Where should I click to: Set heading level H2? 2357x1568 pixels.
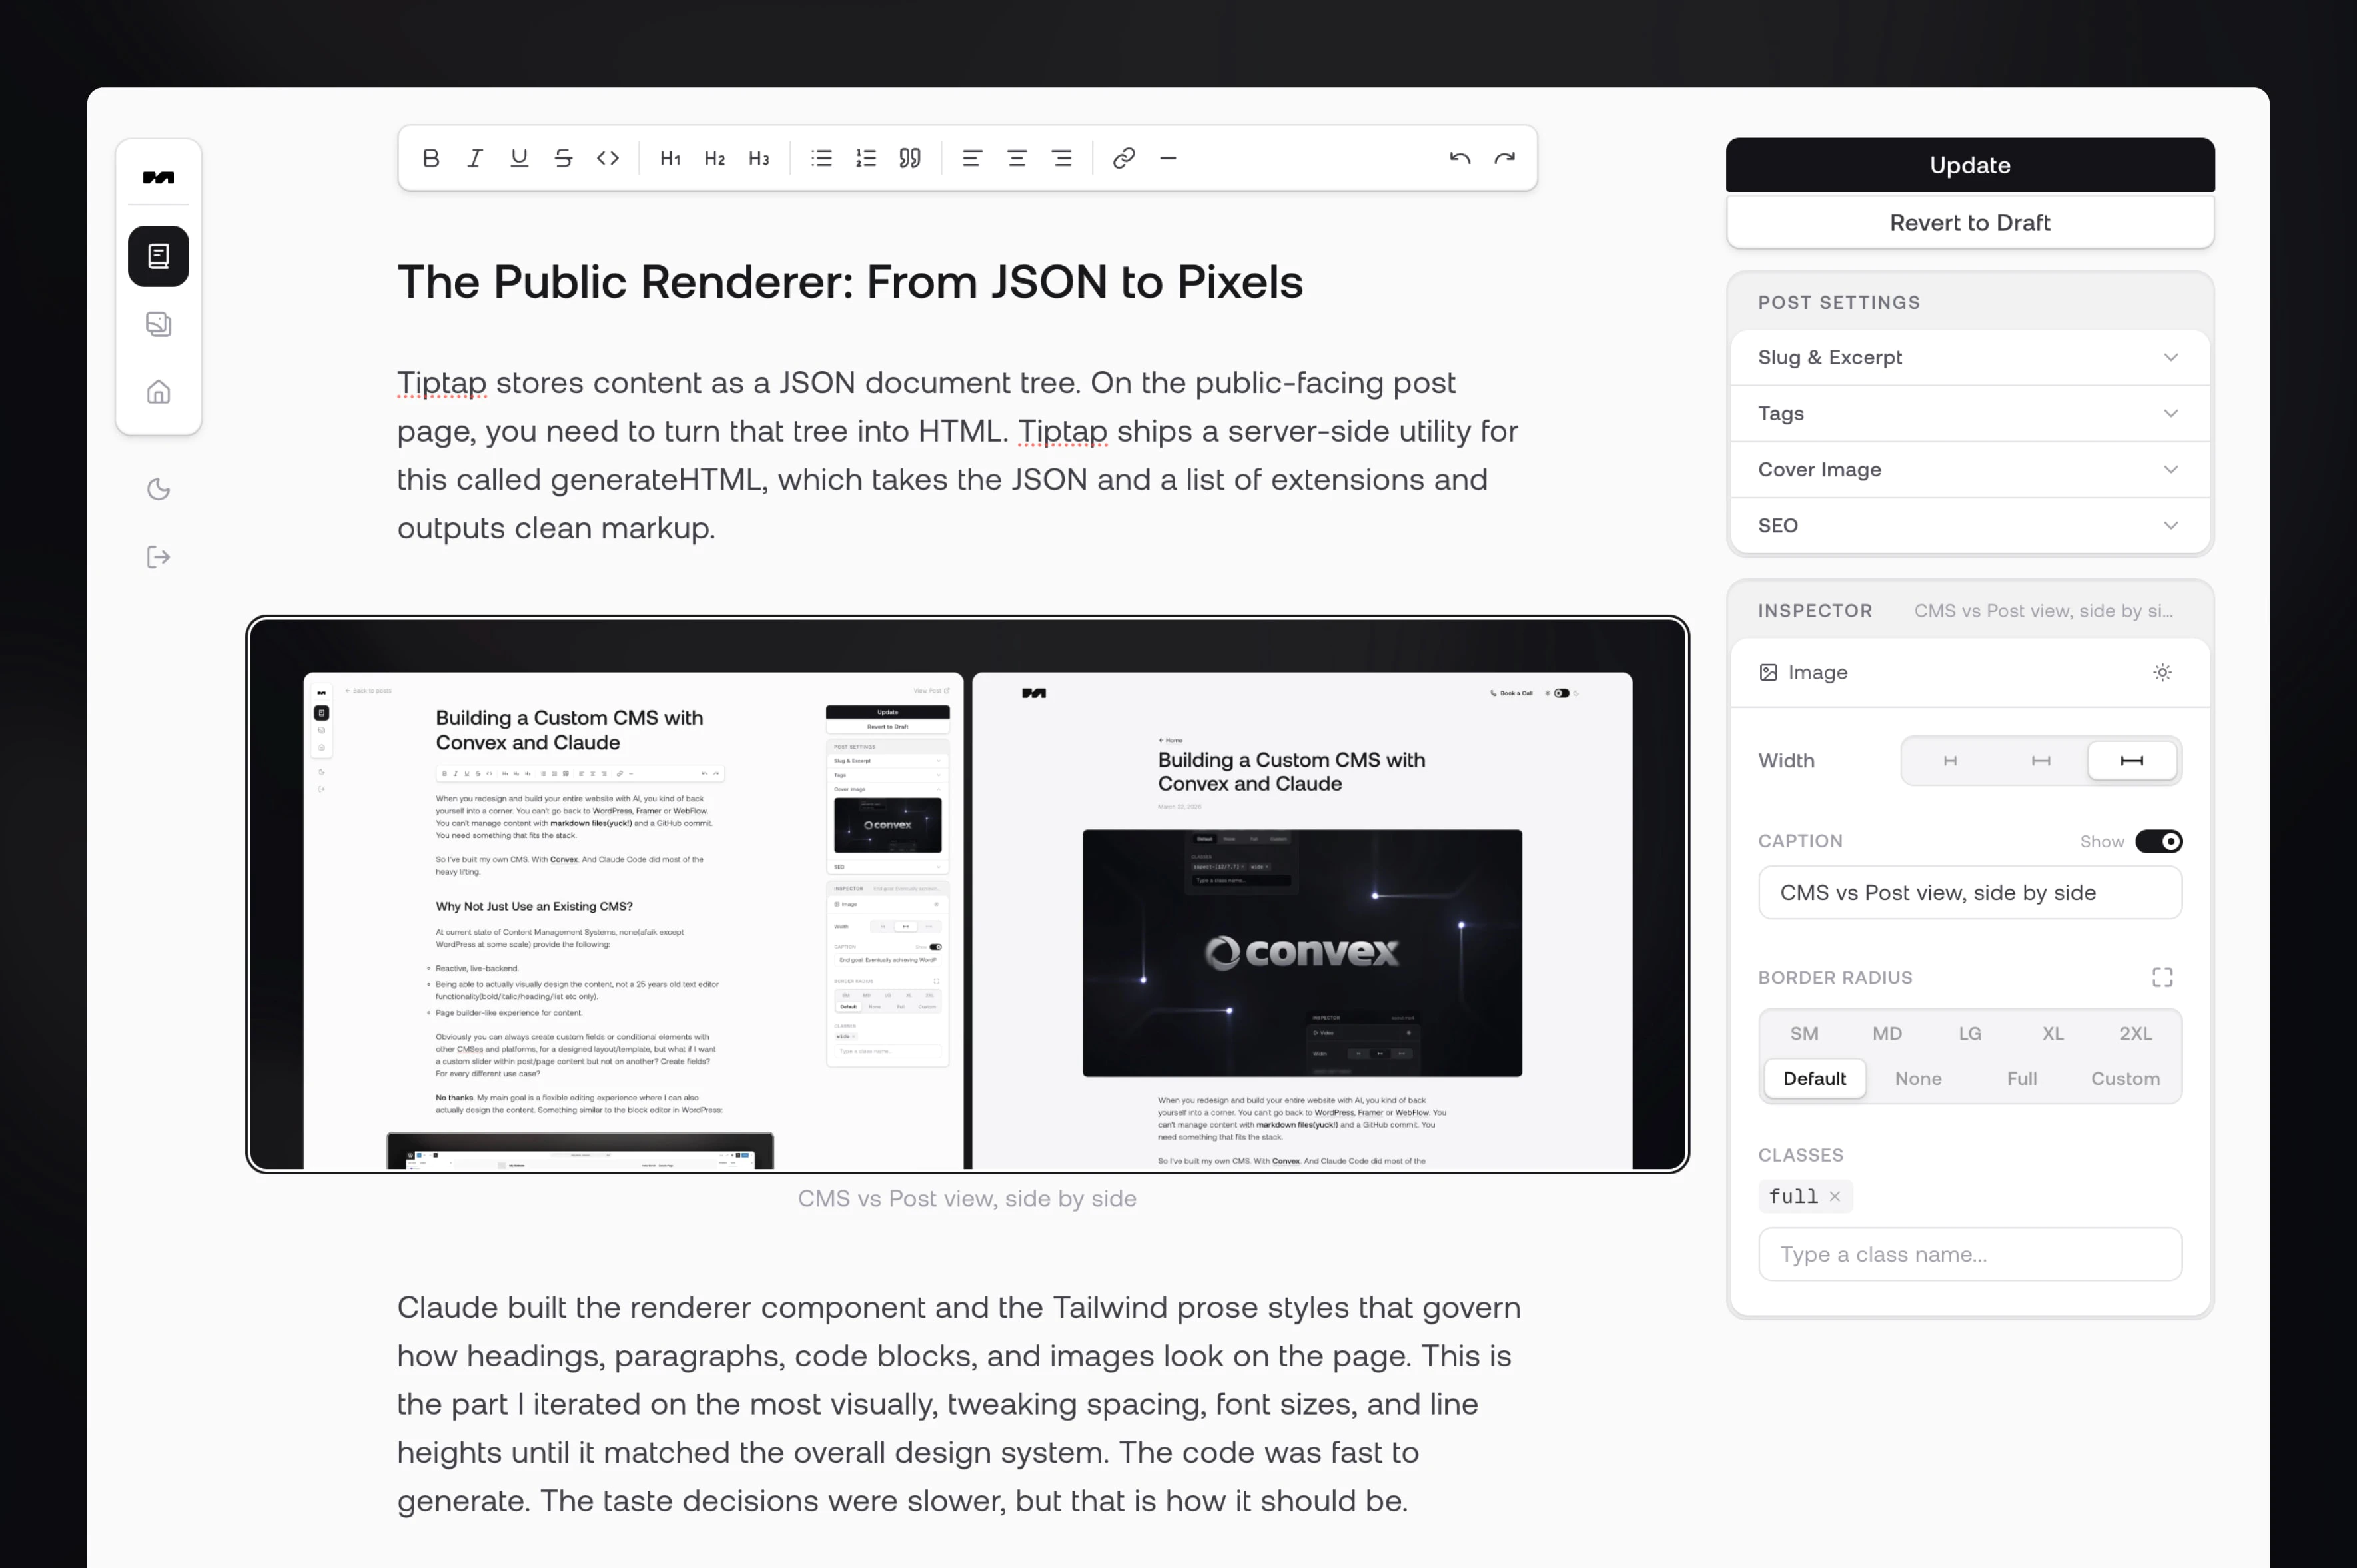point(714,158)
